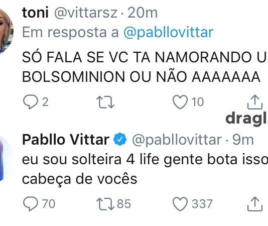Open Pabllo Vittar's display name
Image resolution: width=268 pixels, height=226 pixels.
coord(66,140)
